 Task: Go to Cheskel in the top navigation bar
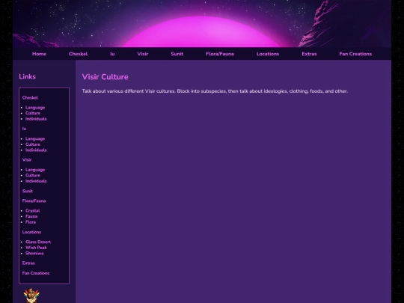(x=78, y=54)
